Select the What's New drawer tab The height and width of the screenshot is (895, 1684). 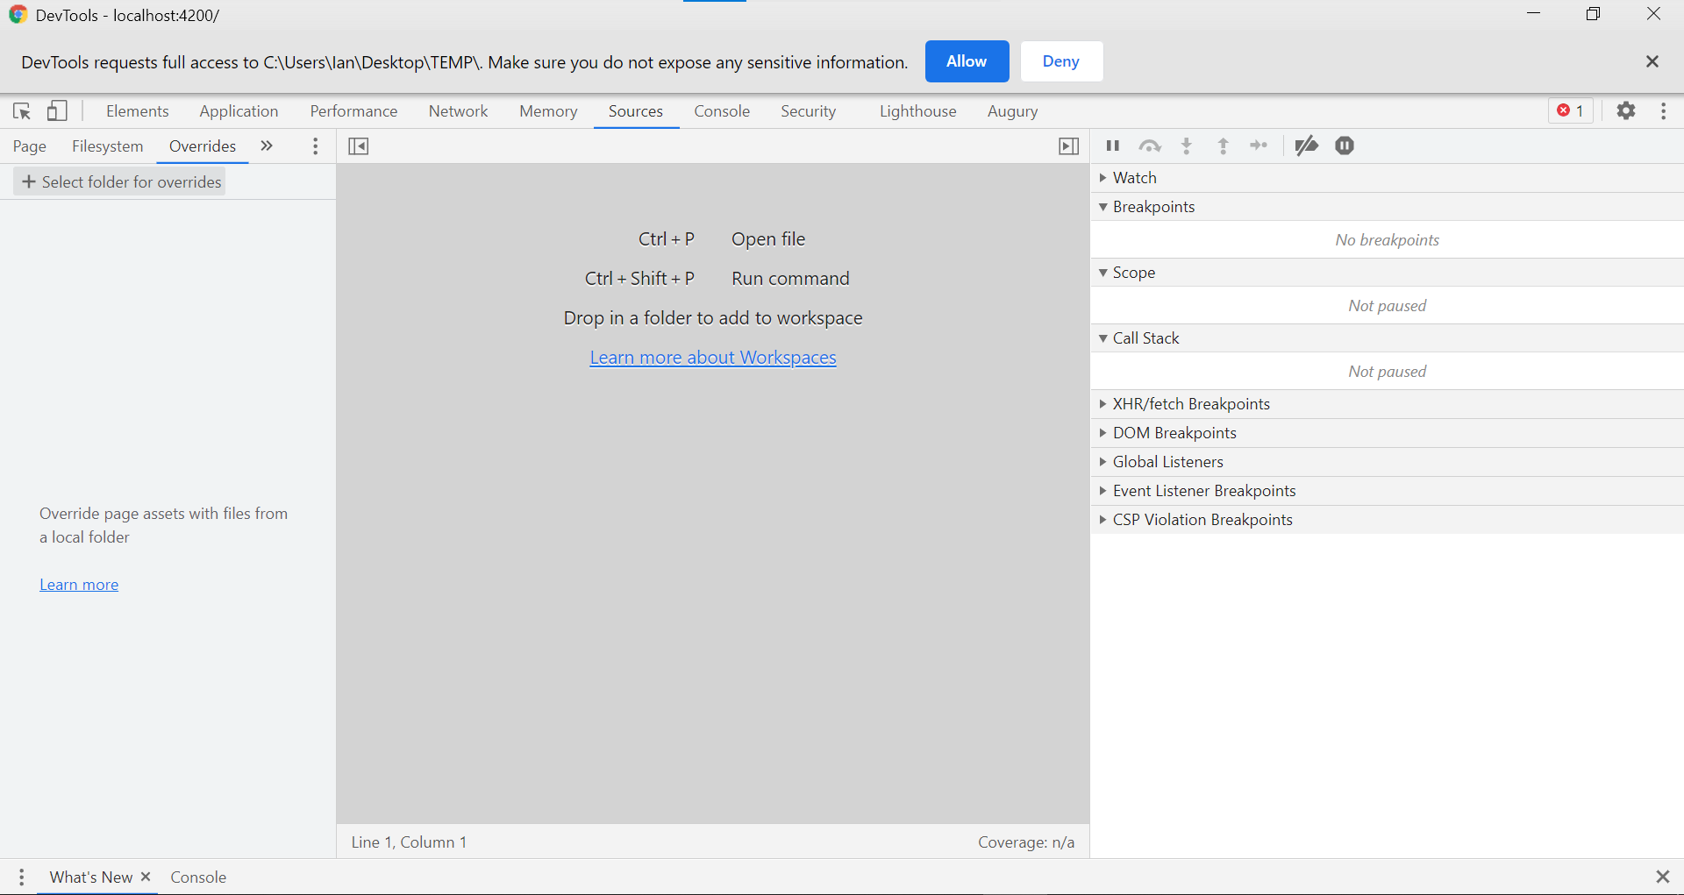click(x=90, y=877)
